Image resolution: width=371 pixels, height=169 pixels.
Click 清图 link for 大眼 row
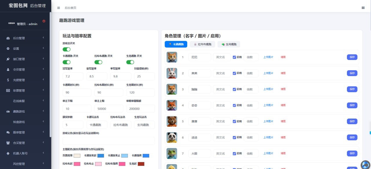[283, 153]
